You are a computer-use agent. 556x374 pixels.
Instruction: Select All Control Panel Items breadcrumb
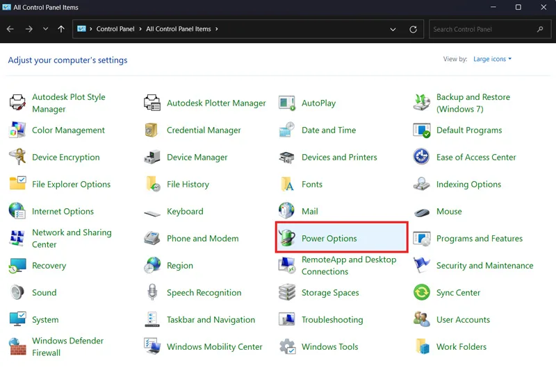[179, 29]
